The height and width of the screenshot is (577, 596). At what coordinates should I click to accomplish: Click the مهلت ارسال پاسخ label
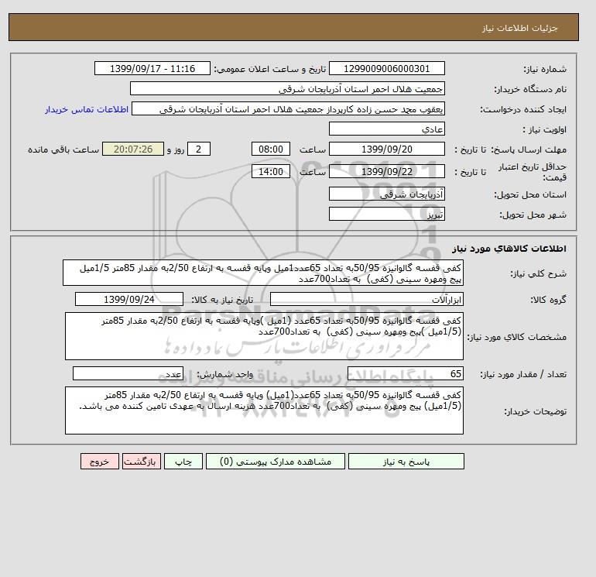[x=529, y=149]
